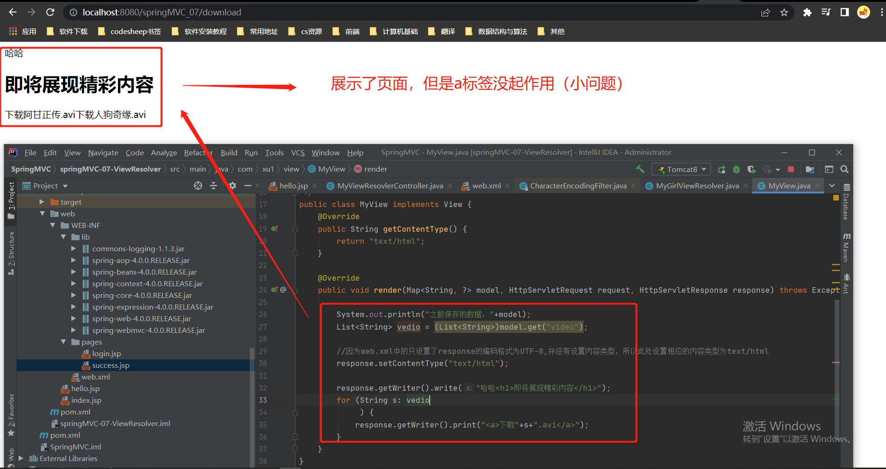The height and width of the screenshot is (469, 886).
Task: Expand External Libraries node
Action: point(21,458)
